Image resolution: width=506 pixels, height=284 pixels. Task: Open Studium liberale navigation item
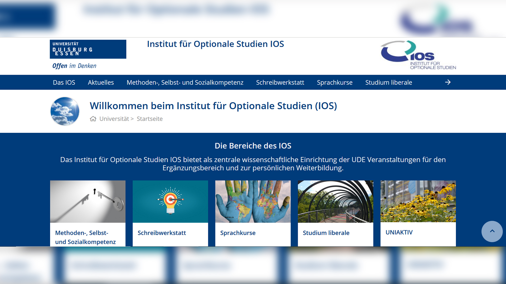[388, 83]
